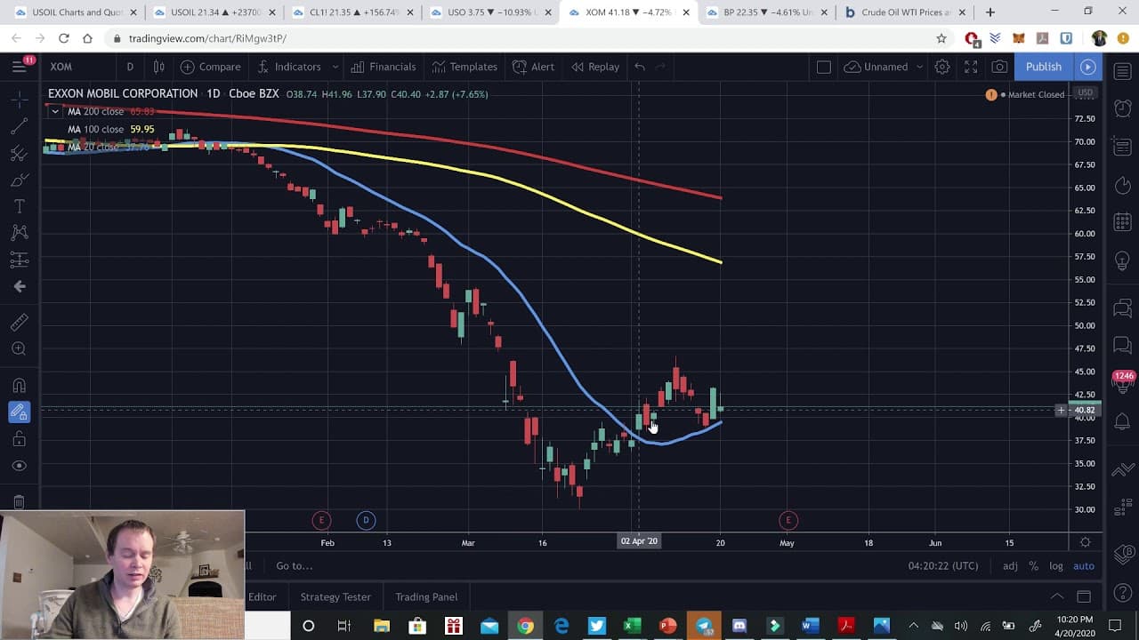The height and width of the screenshot is (640, 1139).
Task: Select the trend line drawing tool
Action: (19, 127)
